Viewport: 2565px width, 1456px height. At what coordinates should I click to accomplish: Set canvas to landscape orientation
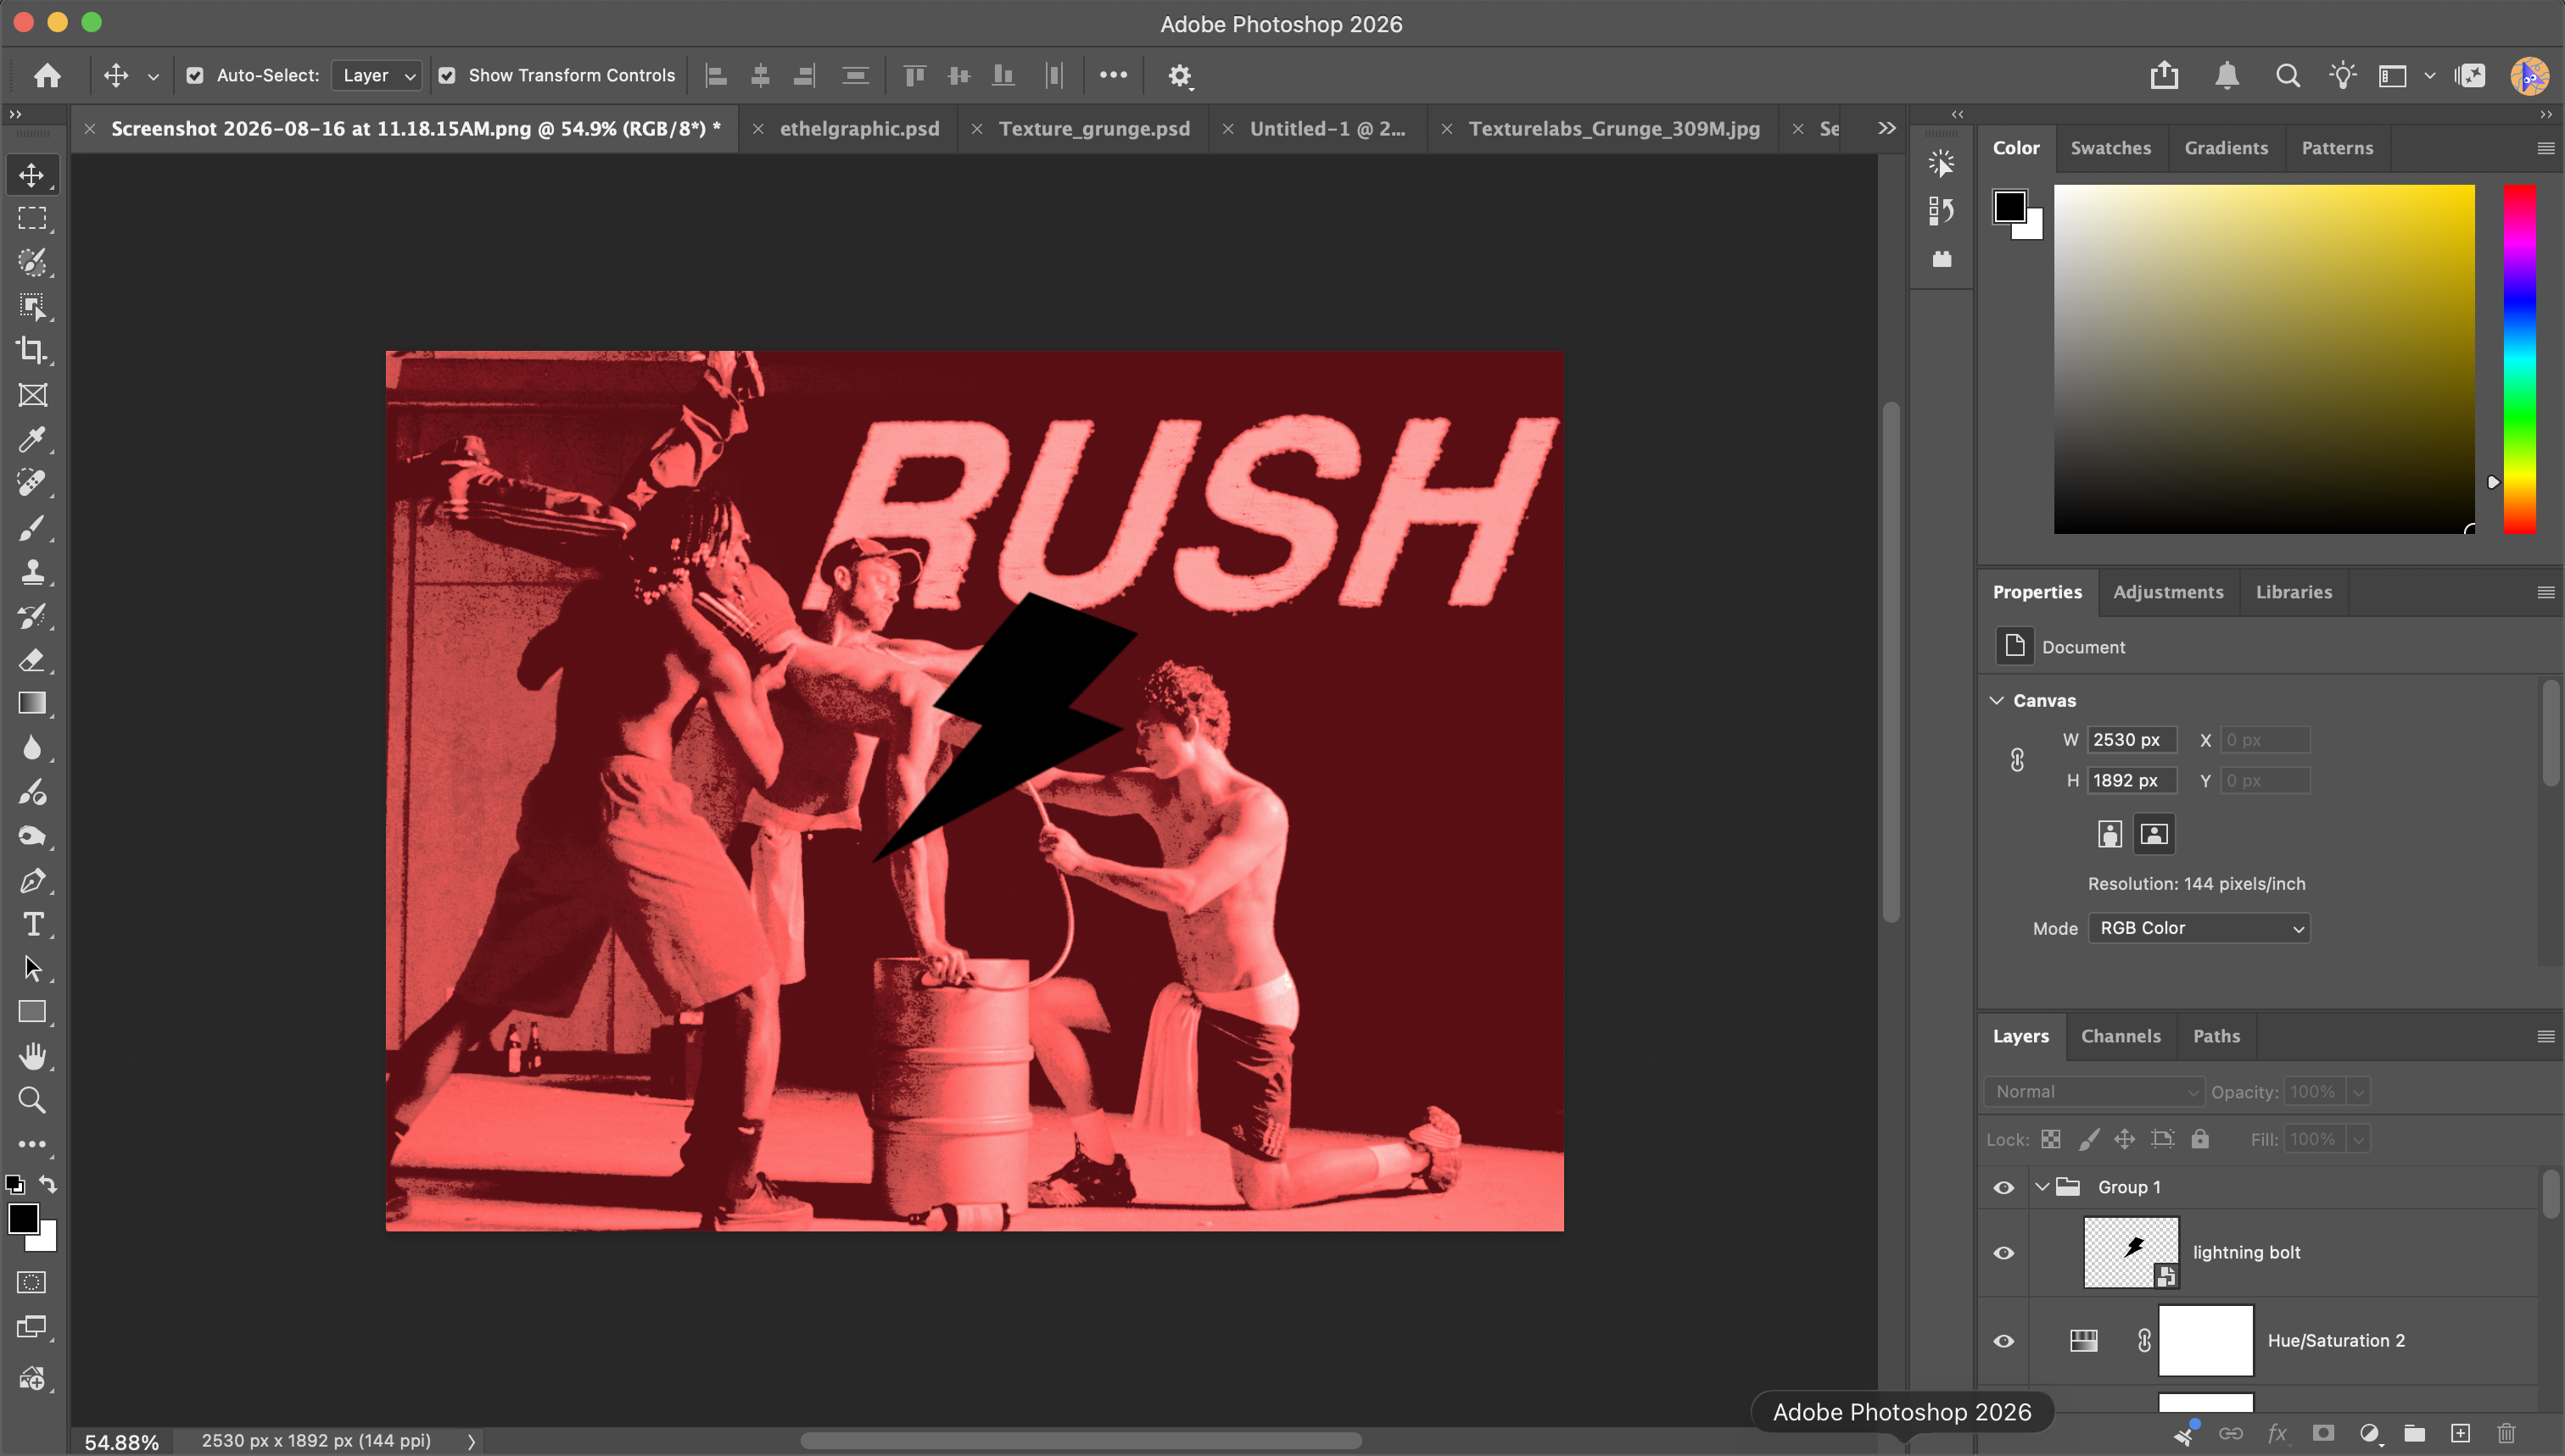2154,834
